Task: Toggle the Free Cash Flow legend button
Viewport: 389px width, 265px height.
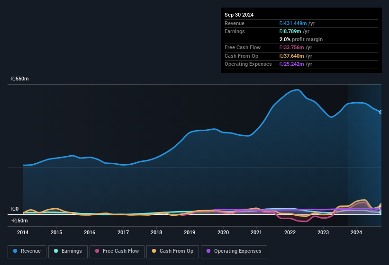Action: click(x=117, y=251)
